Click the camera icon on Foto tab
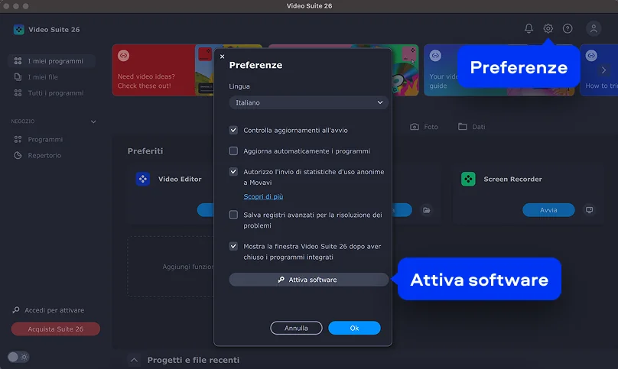Screen dimensions: 618x369 [415, 127]
